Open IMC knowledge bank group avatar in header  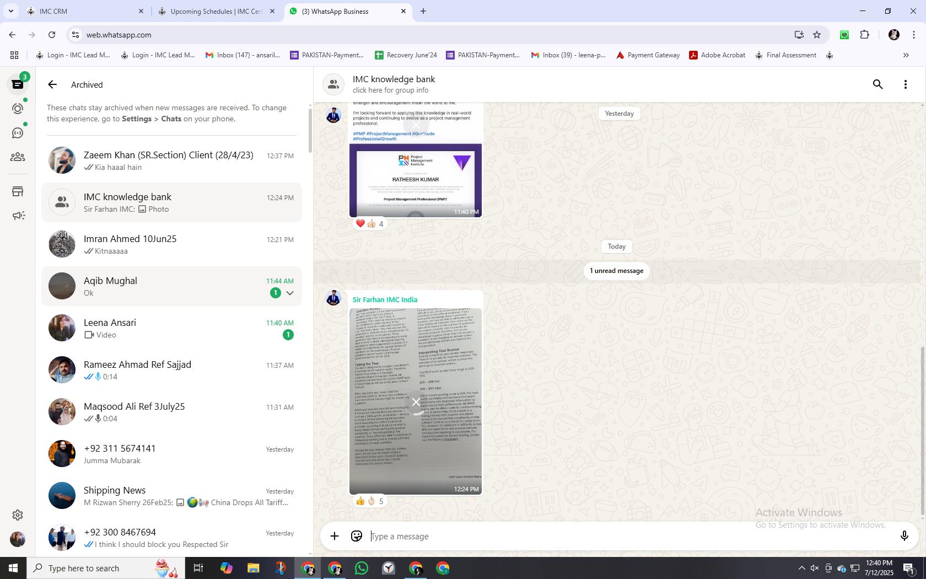333,84
